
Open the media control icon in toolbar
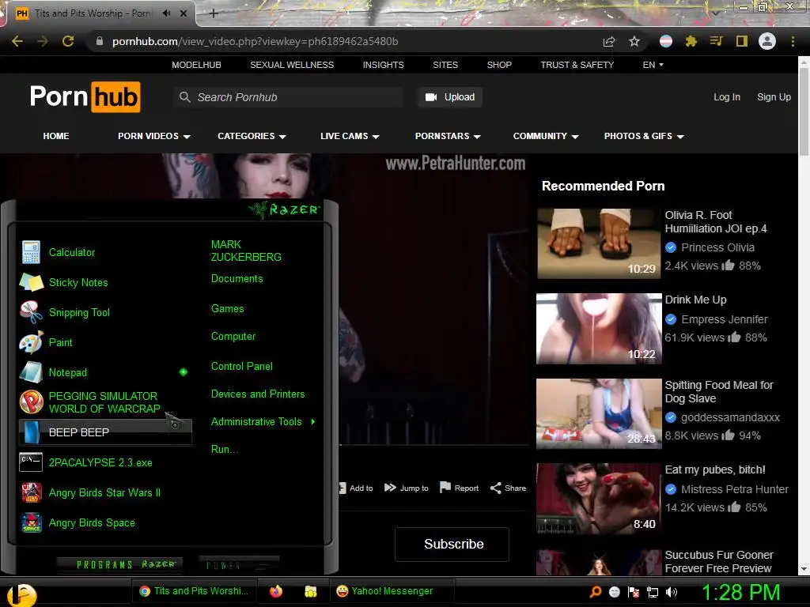(717, 41)
